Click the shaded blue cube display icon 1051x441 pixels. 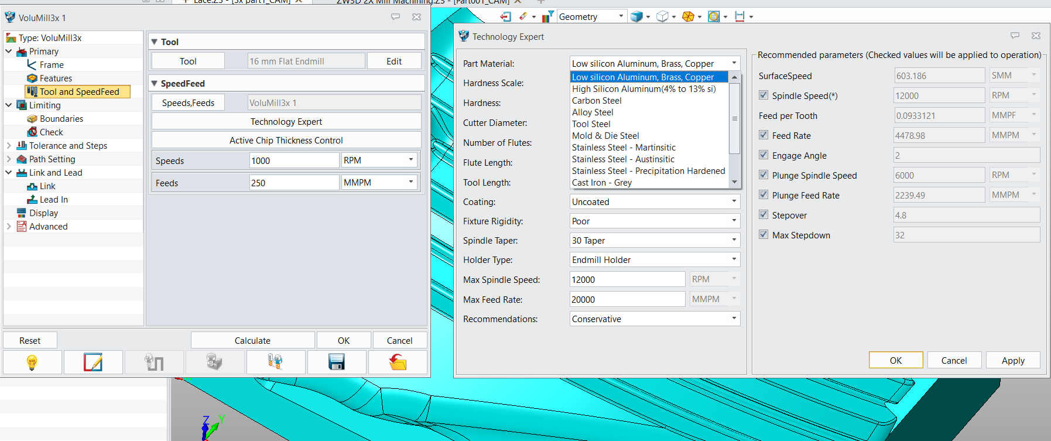point(636,16)
